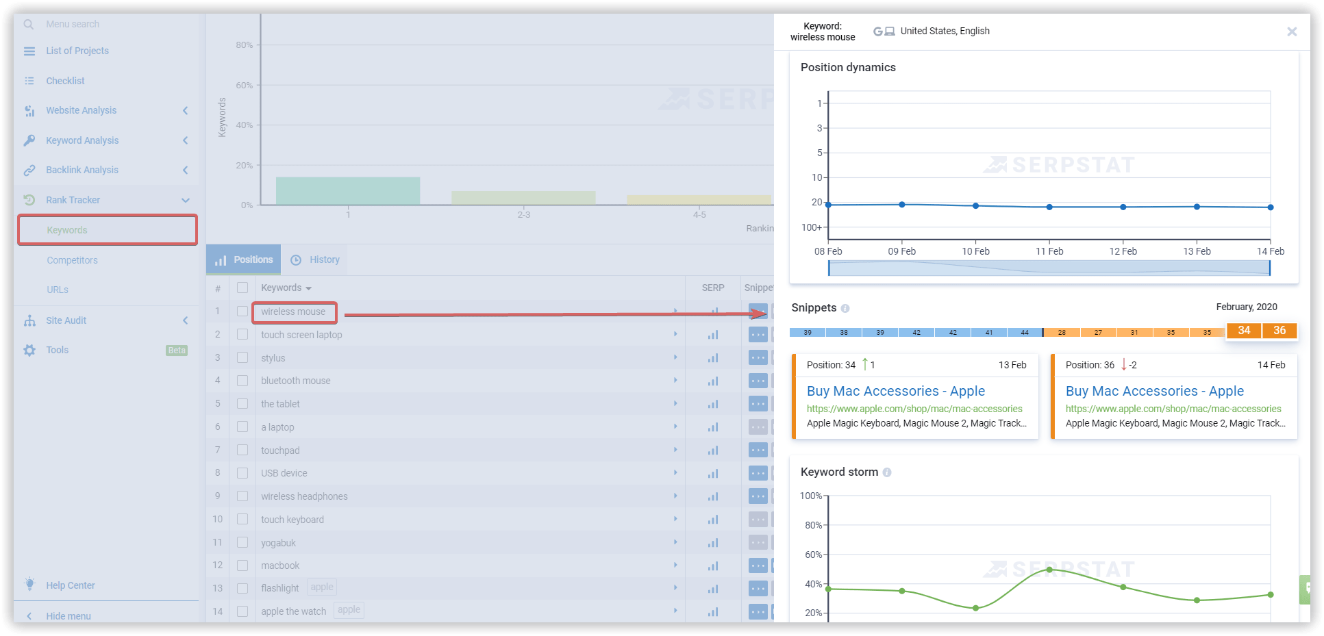Image resolution: width=1324 pixels, height=636 pixels.
Task: Expand the Site Audit menu chevron
Action: coord(185,320)
